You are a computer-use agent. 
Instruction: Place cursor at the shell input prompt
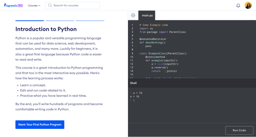(x=134, y=100)
